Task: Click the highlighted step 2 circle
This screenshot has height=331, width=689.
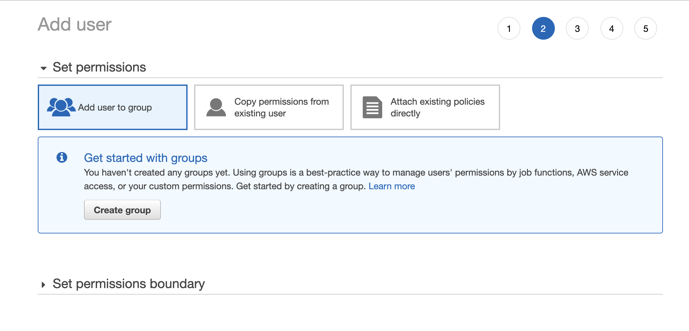Action: tap(543, 28)
